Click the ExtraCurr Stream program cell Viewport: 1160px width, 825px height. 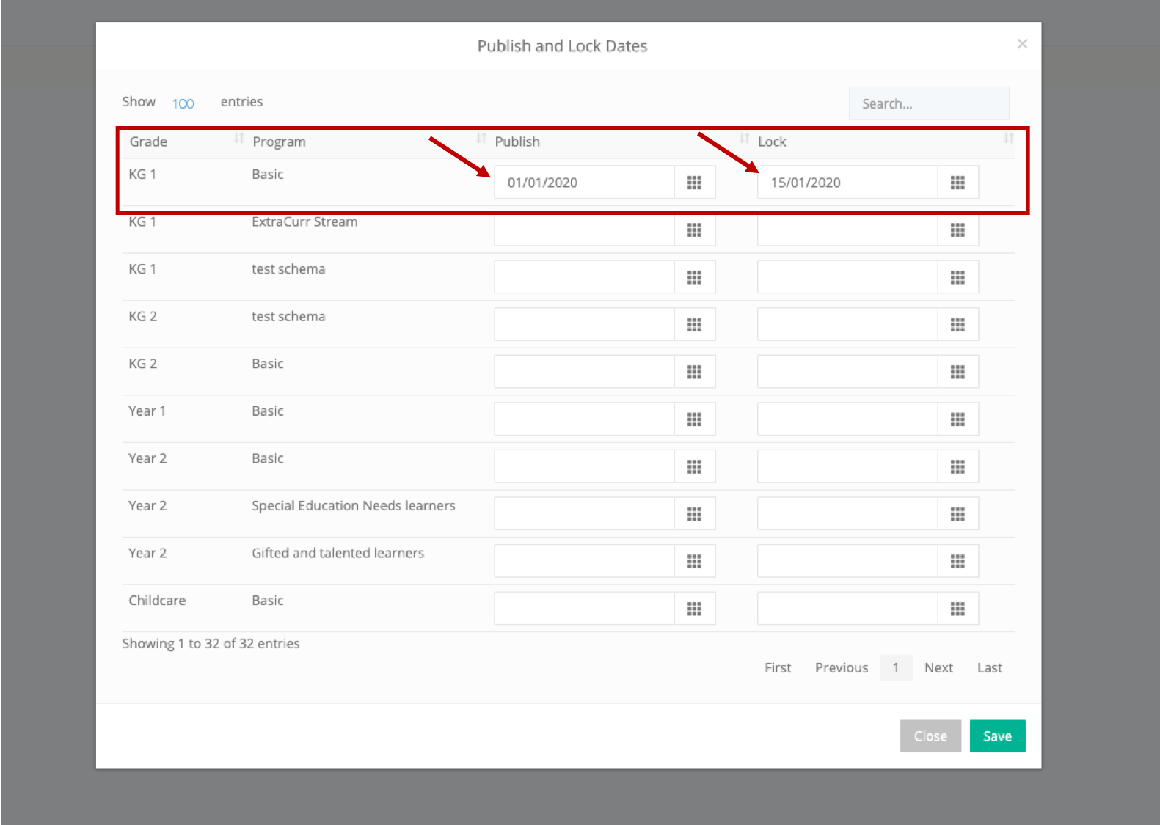304,221
